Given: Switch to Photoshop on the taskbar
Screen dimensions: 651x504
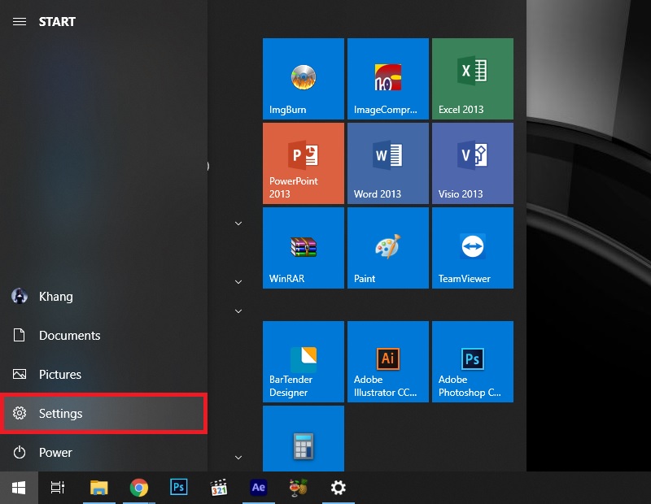Looking at the screenshot, I should (x=178, y=488).
